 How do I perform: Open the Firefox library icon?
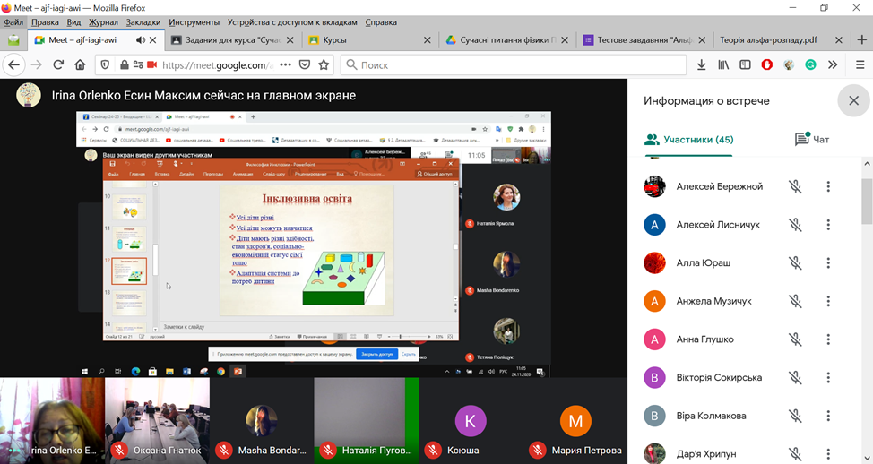pyautogui.click(x=722, y=64)
